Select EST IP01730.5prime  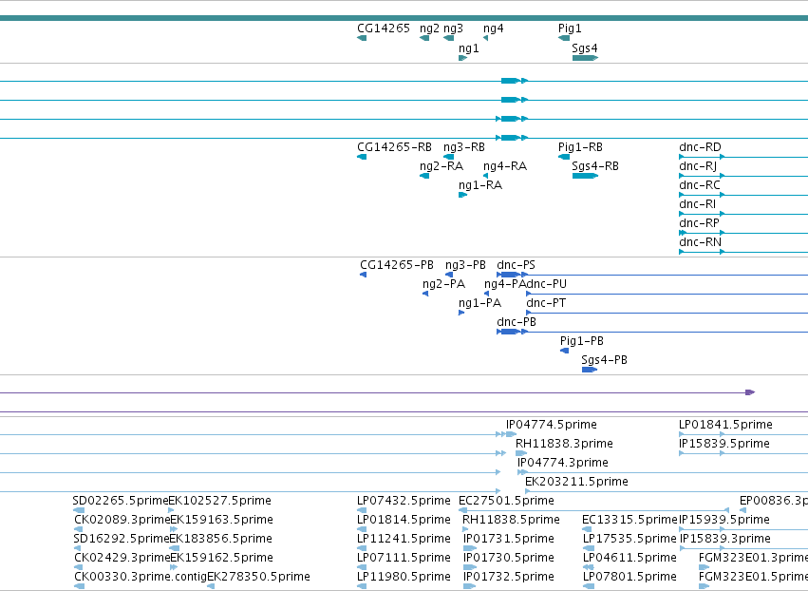click(x=469, y=567)
